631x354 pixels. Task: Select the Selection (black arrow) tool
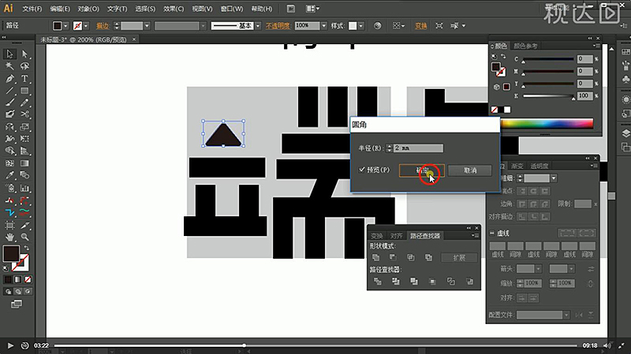click(9, 53)
